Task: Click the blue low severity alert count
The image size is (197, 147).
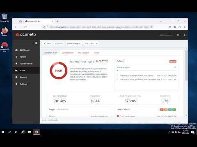Action: pyautogui.click(x=170, y=109)
